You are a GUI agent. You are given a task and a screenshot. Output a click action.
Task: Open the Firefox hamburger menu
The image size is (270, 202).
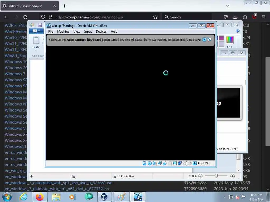[264, 17]
